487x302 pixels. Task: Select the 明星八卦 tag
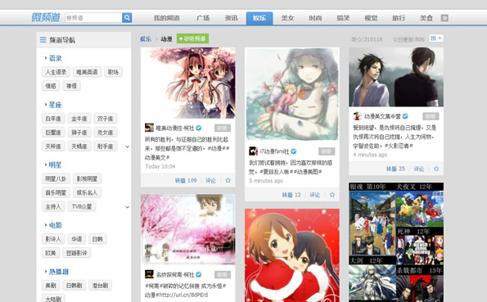click(x=56, y=178)
